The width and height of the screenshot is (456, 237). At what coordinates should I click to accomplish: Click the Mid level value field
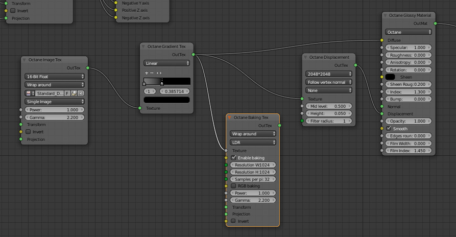(329, 106)
